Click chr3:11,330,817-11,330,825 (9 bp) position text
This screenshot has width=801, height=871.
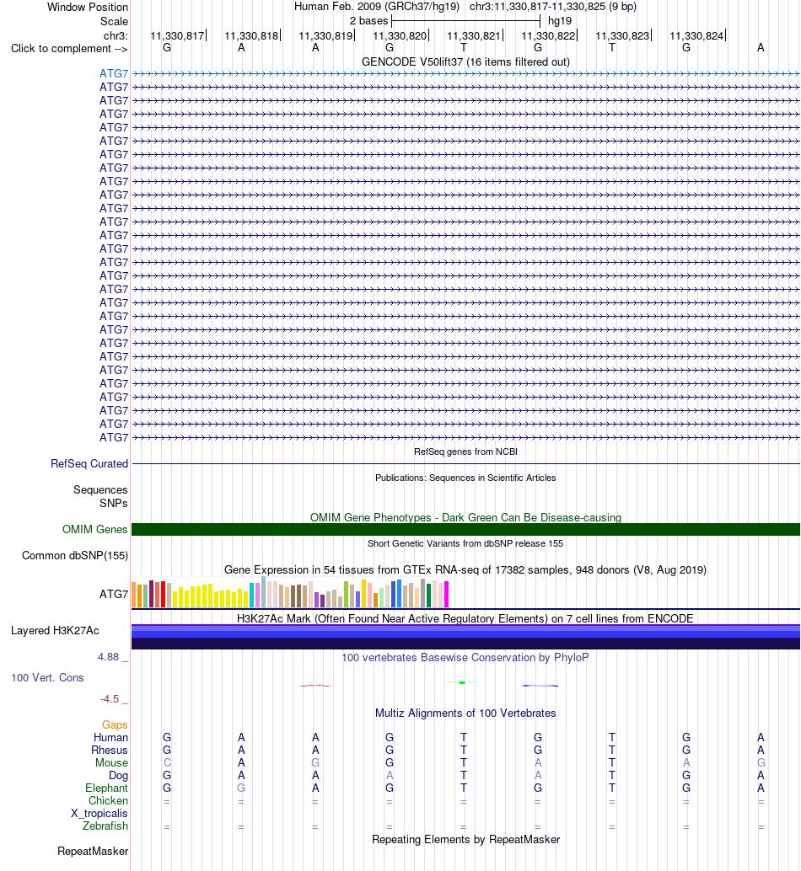pos(553,7)
